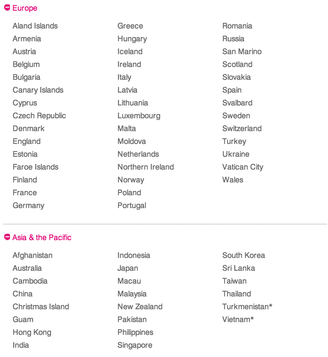Select San Marino country
This screenshot has height=357, width=328.
tap(242, 52)
